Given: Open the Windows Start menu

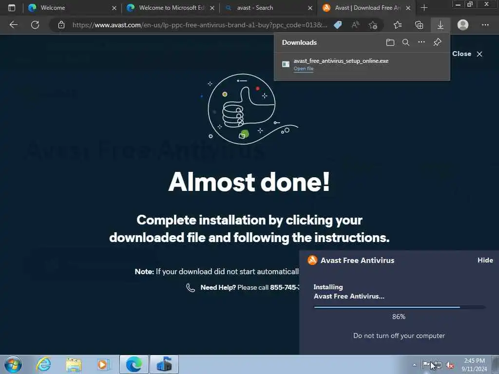Looking at the screenshot, I should (x=13, y=364).
